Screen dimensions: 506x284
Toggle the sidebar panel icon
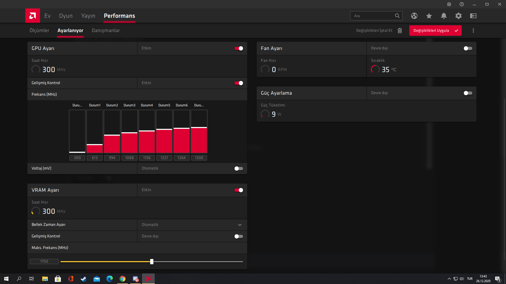click(x=473, y=16)
